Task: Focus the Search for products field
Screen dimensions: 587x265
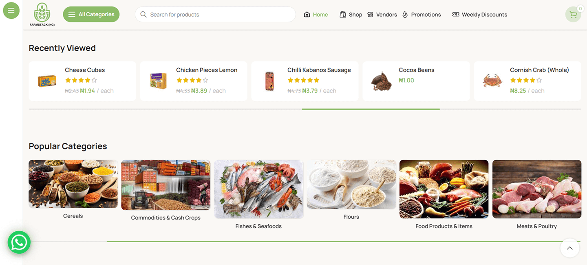Action: (x=220, y=15)
